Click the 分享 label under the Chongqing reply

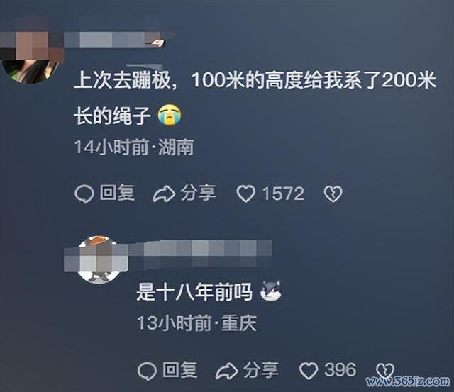point(261,370)
